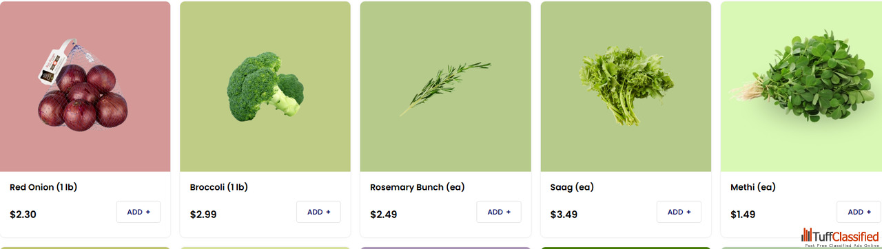Open the Rosemary sprig product image

click(445, 87)
